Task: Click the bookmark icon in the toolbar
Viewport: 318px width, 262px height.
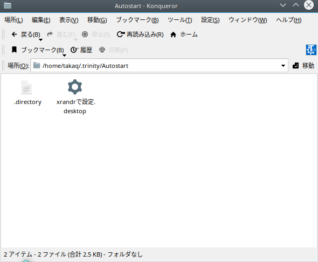Action: 14,50
